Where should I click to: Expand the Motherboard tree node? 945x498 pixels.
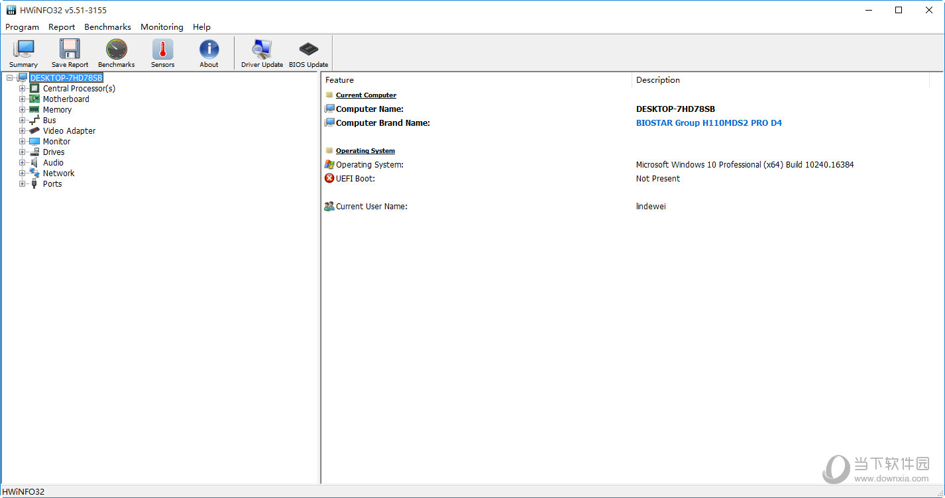tap(23, 99)
